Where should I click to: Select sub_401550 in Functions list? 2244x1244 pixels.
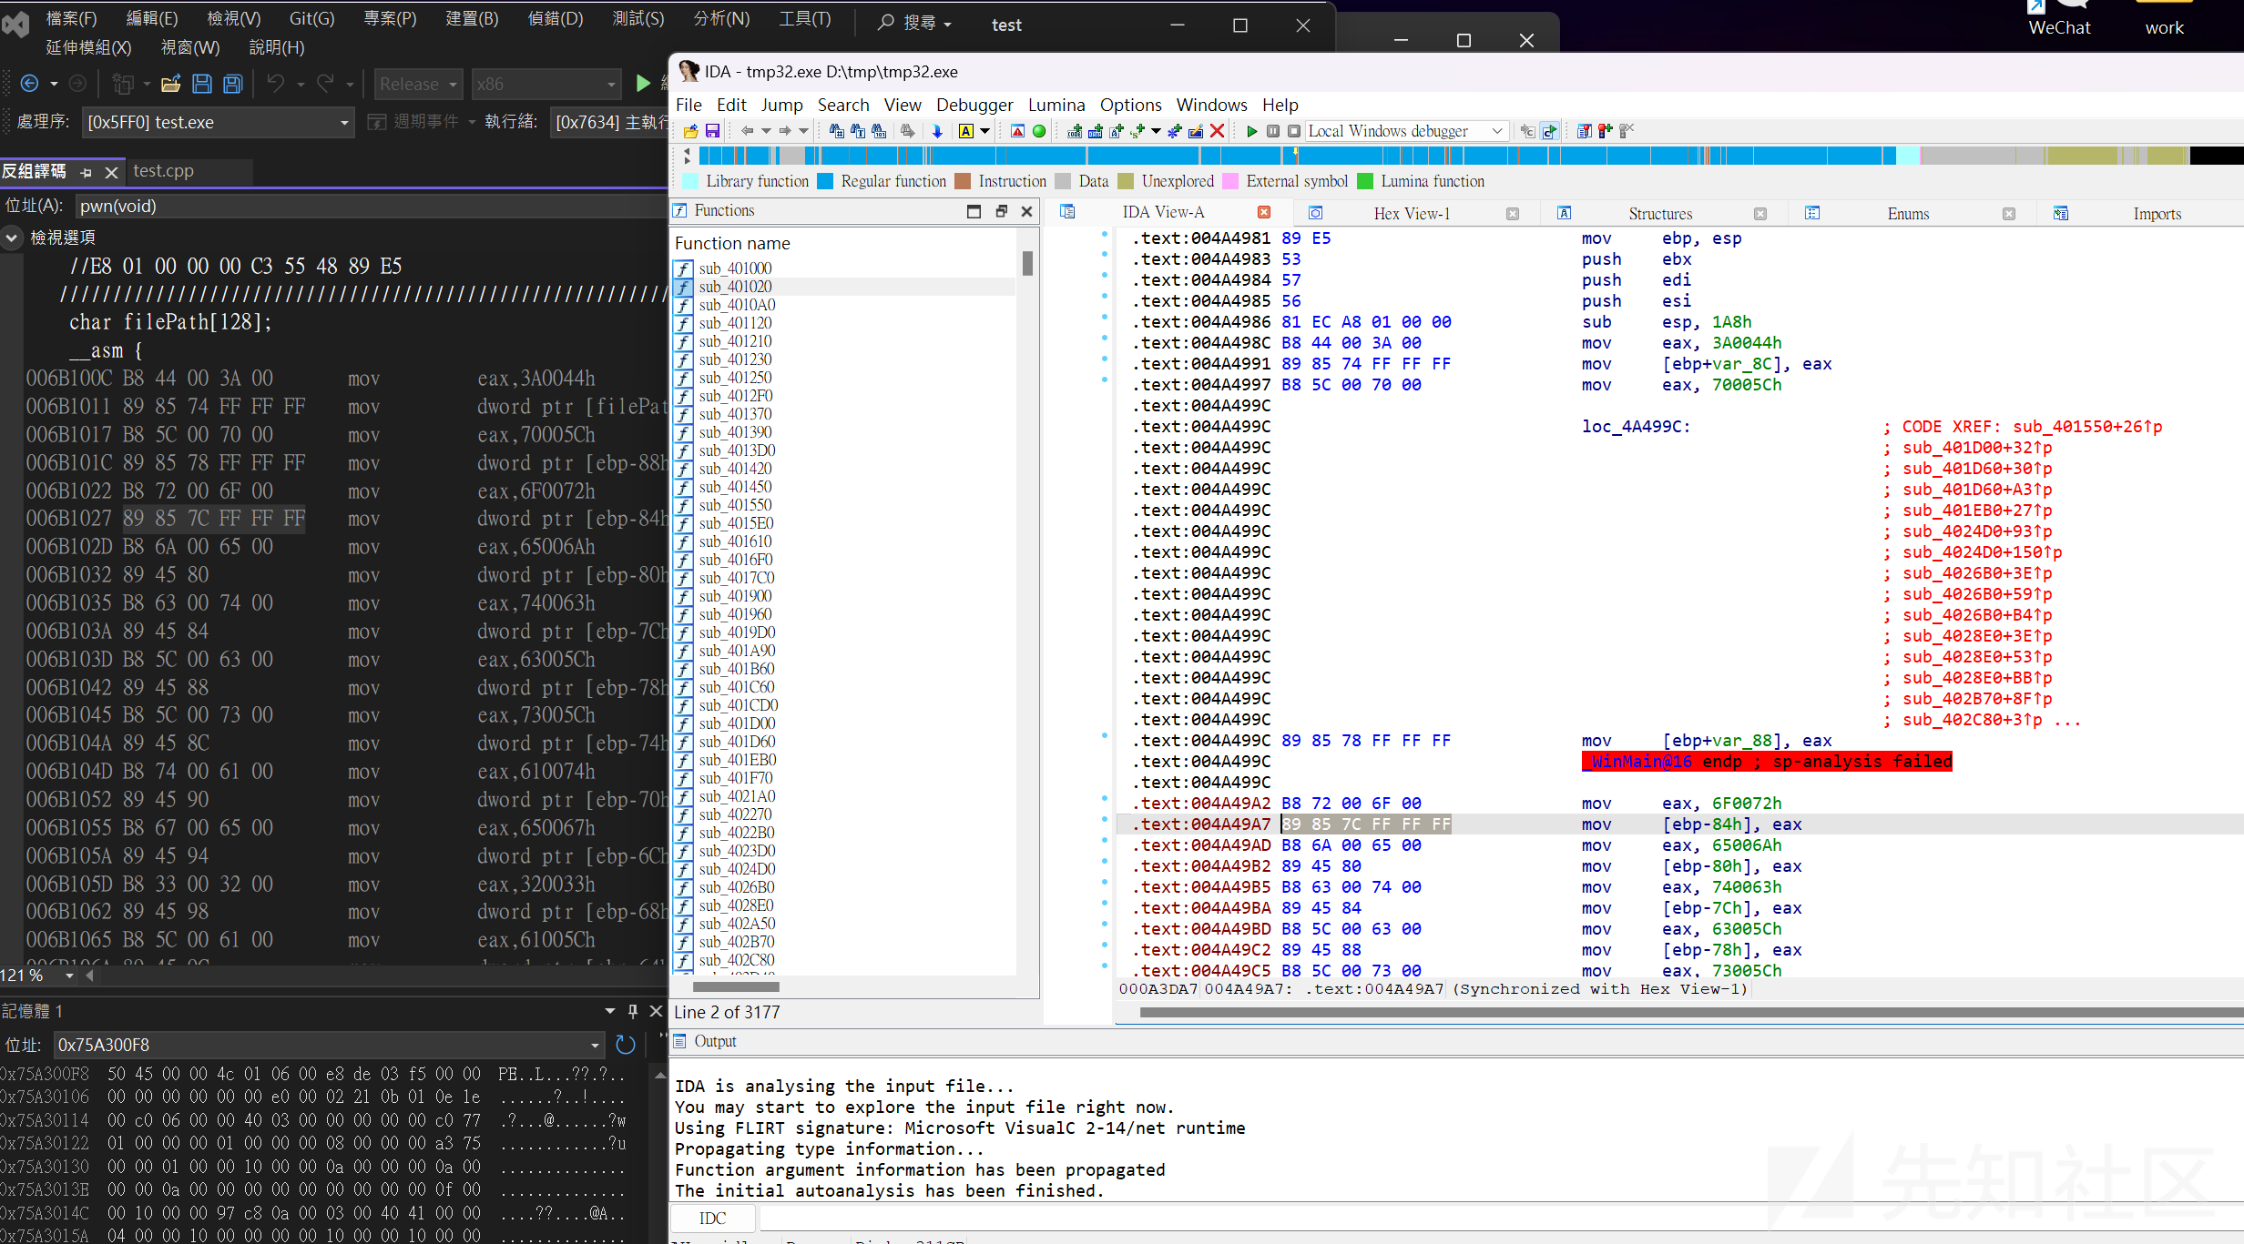735,505
